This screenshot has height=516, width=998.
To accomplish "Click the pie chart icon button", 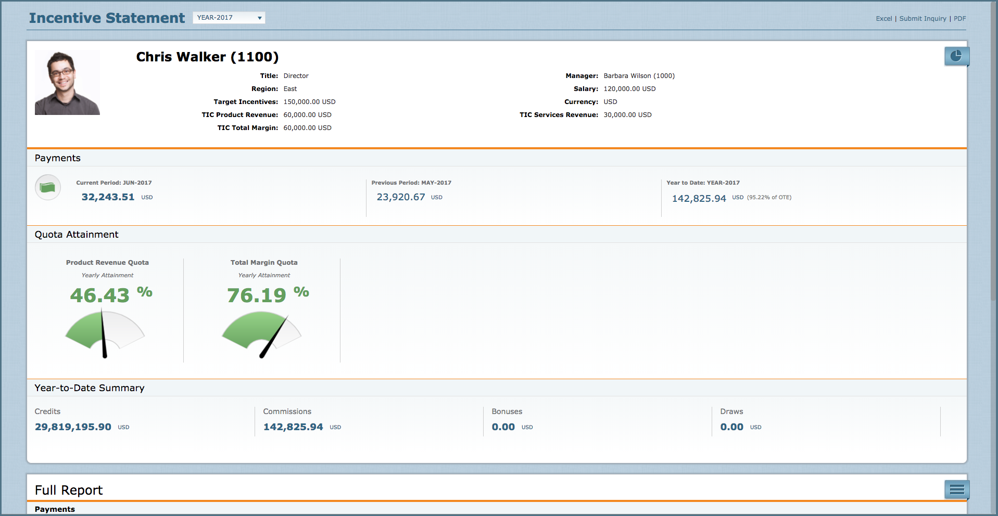I will point(956,56).
